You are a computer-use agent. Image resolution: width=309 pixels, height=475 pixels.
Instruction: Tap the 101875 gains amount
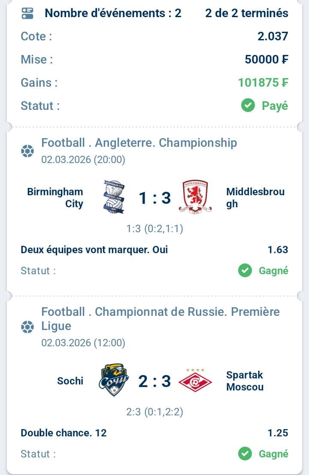[x=263, y=82]
